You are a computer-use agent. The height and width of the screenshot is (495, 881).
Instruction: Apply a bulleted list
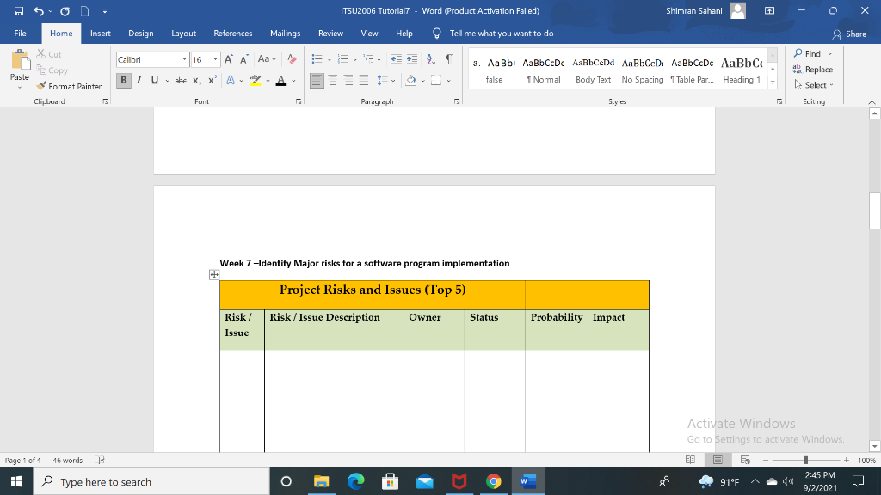(x=316, y=60)
